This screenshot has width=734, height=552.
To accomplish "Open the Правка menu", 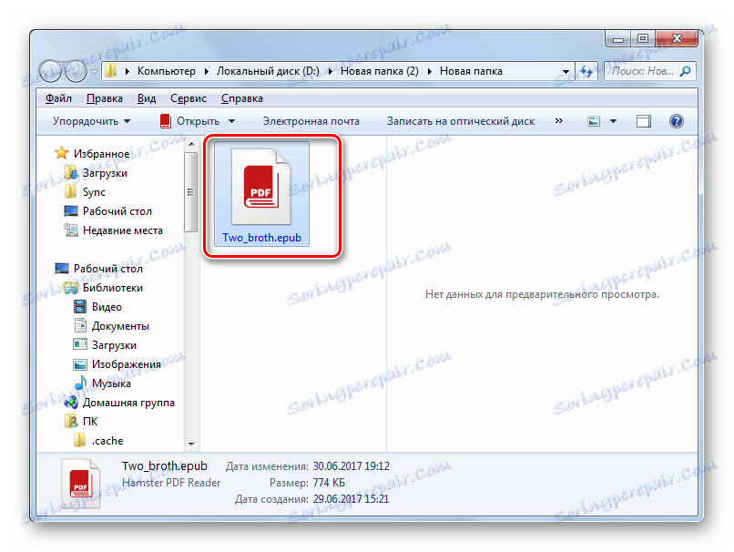I will click(x=105, y=98).
